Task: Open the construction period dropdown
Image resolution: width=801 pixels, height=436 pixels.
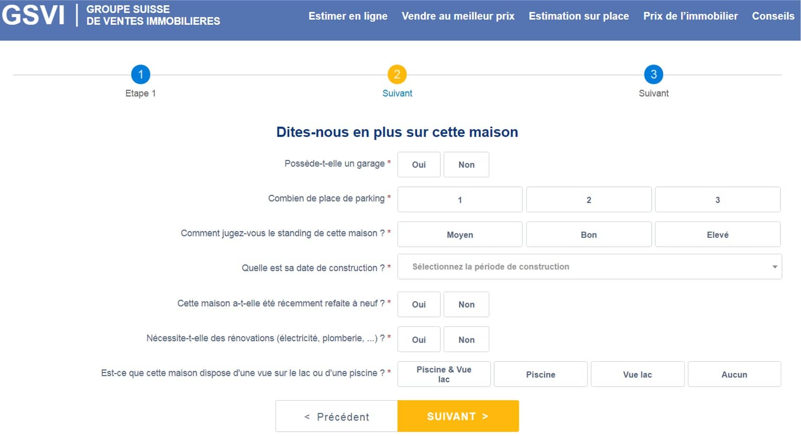Action: point(589,267)
